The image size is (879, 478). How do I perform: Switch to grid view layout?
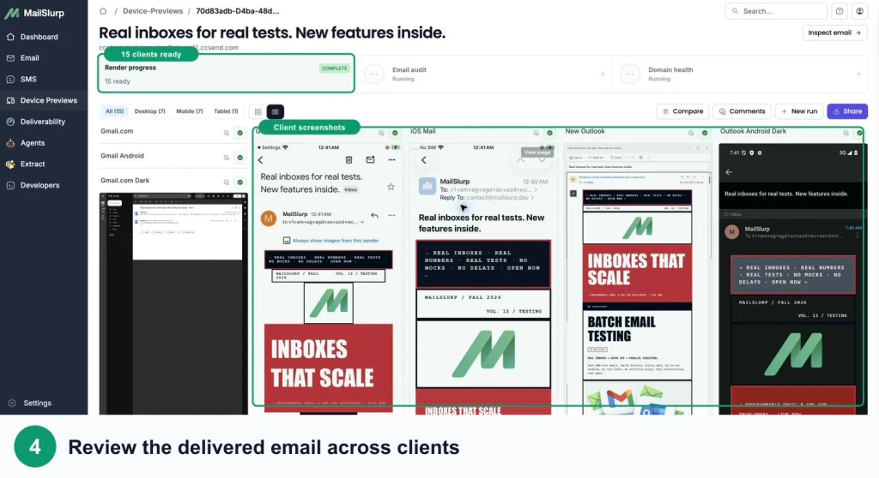(x=258, y=112)
